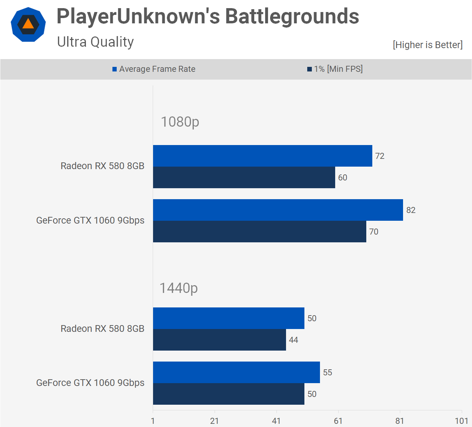Click the 1080p Radeon RX 580 average bar (72)
472x427 pixels.
click(262, 156)
